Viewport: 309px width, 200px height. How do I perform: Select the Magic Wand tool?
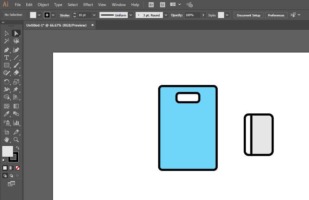coord(7,41)
